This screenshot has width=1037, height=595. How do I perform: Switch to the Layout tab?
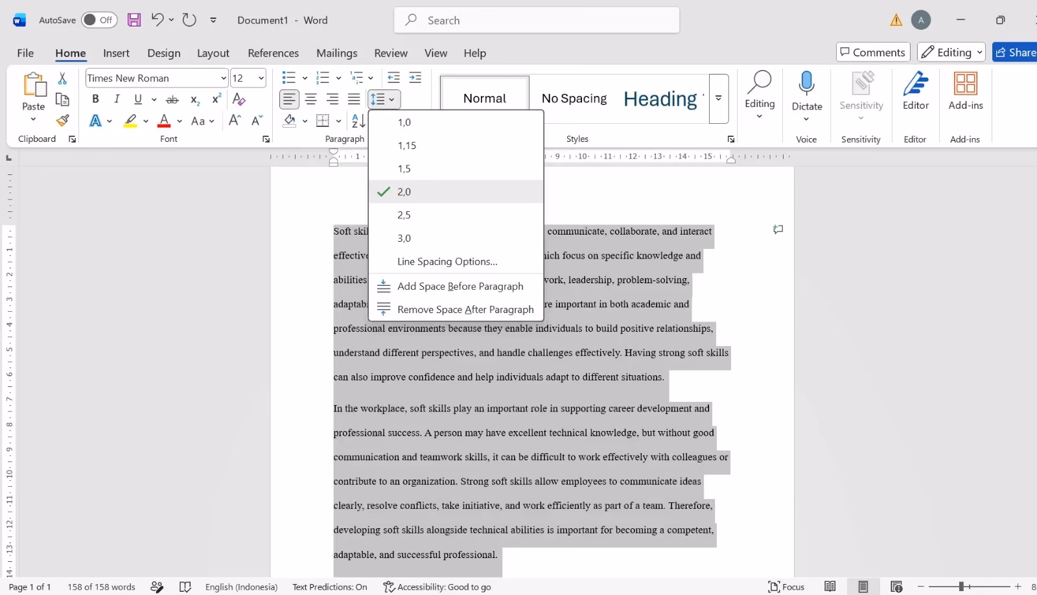(213, 53)
